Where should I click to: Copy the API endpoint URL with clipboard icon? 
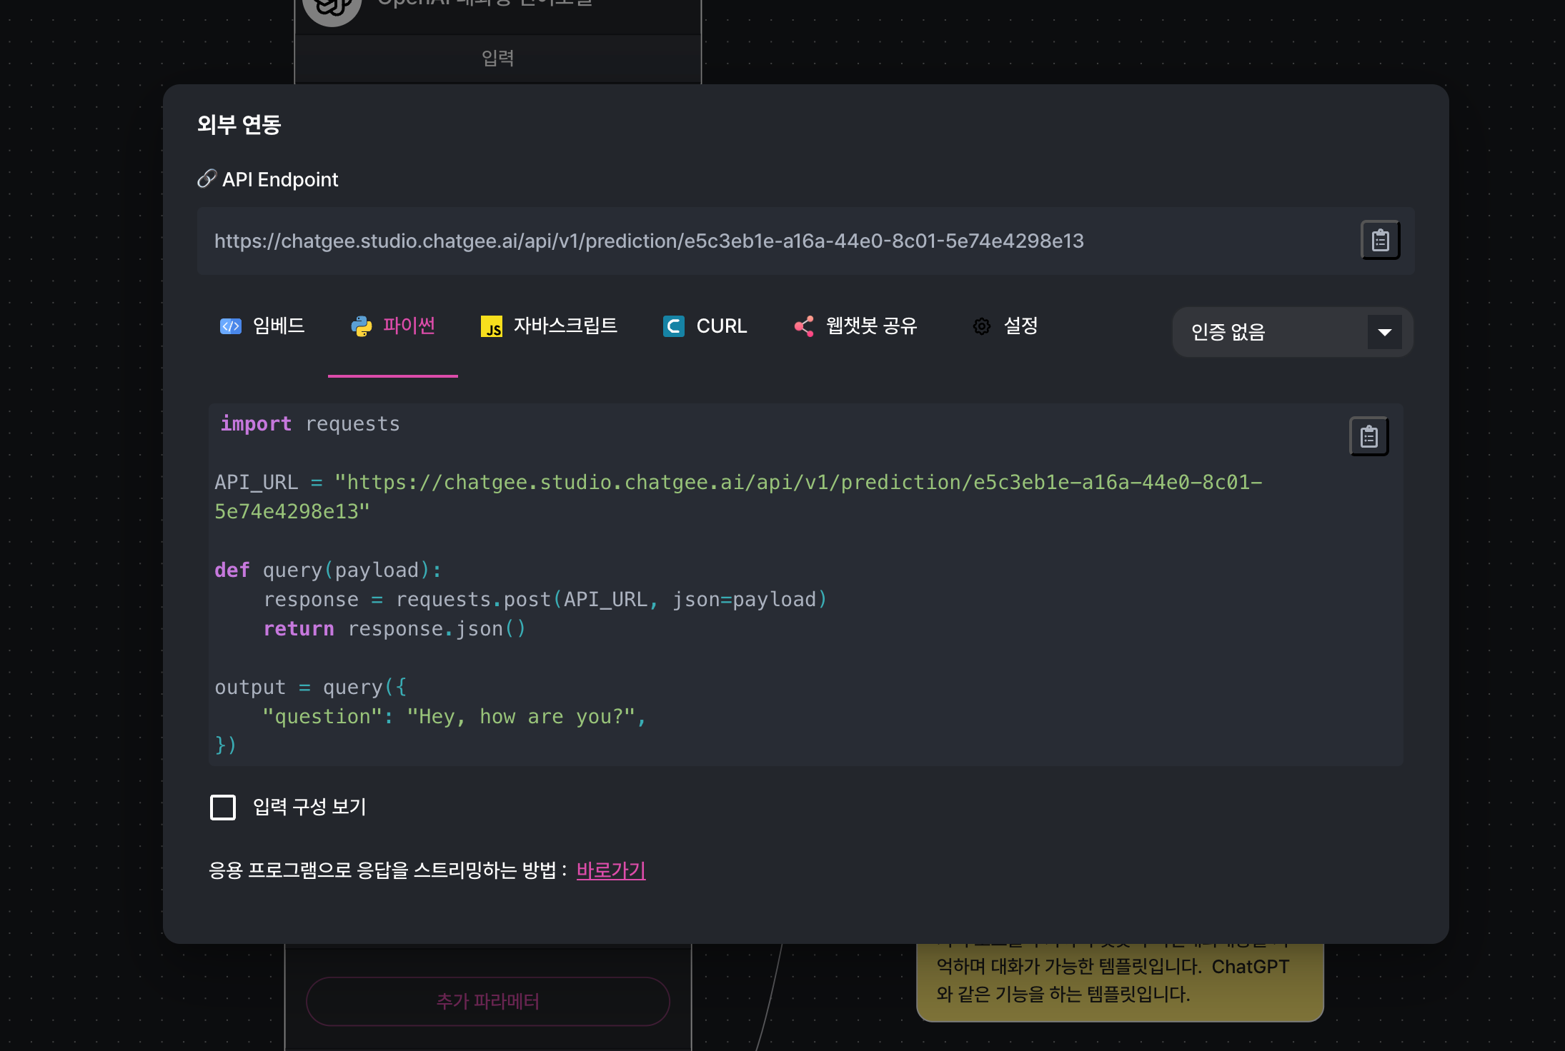(x=1380, y=241)
